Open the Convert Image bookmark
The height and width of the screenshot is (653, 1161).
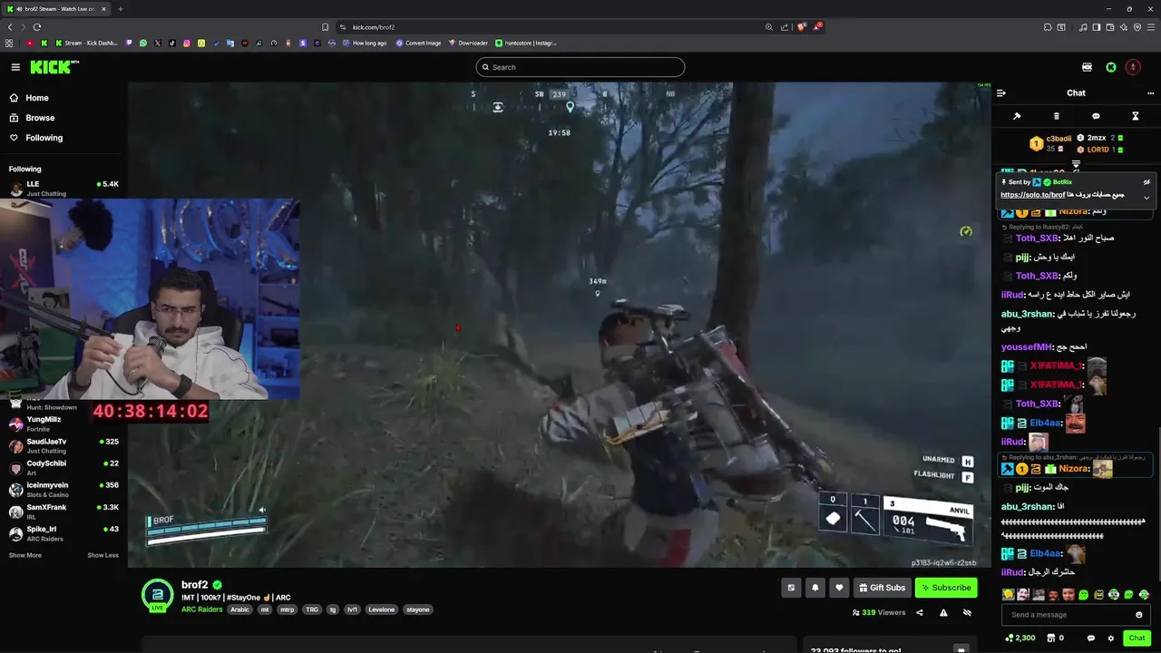coord(418,43)
